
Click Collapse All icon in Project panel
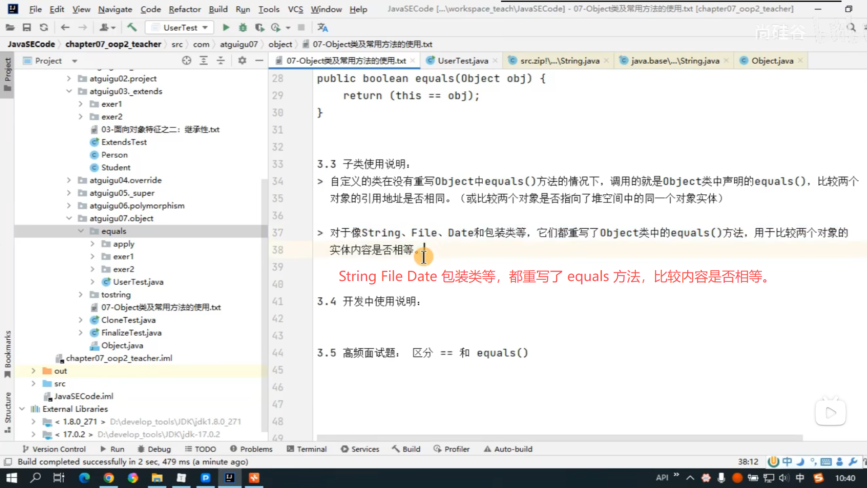221,61
